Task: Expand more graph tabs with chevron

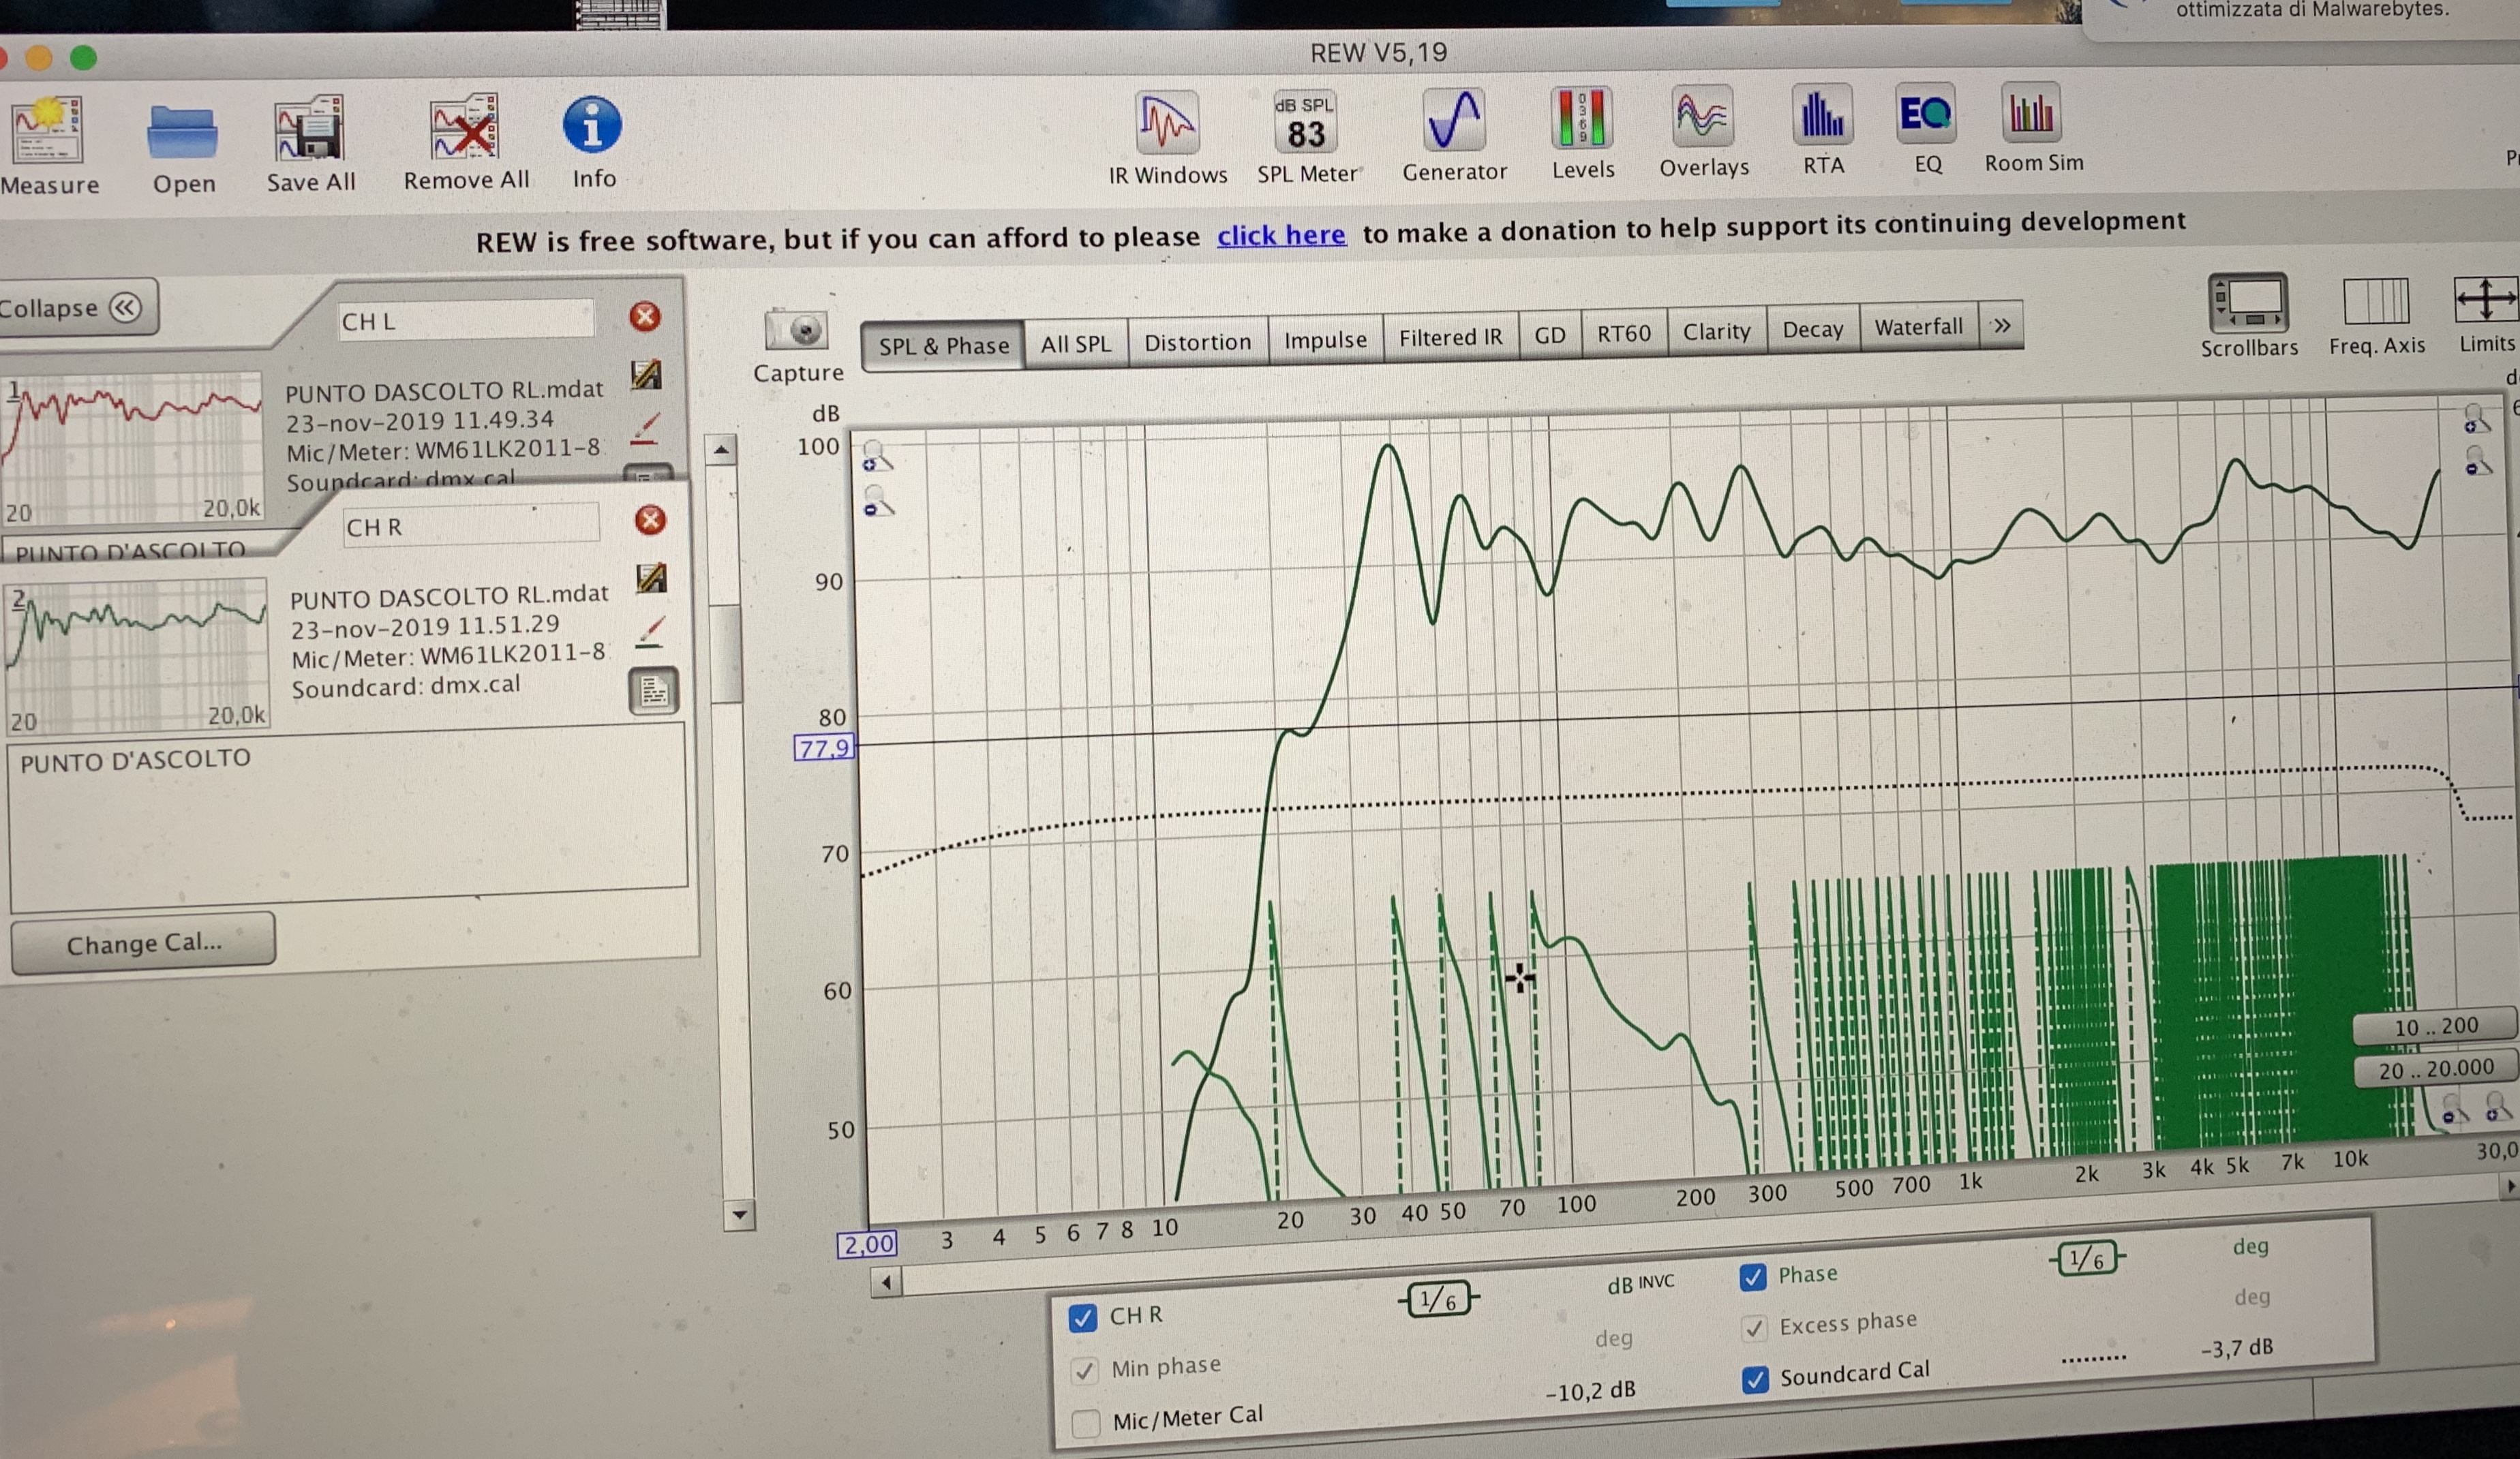Action: pos(2001,326)
